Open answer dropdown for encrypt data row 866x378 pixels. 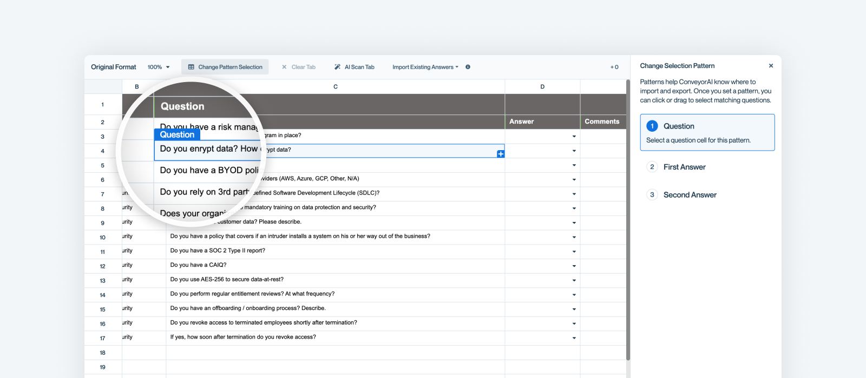(574, 151)
